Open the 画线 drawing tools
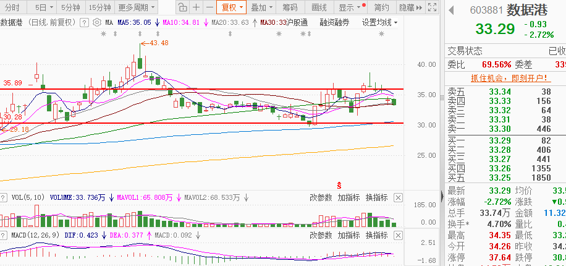This screenshot has width=566, height=266. pos(319,7)
